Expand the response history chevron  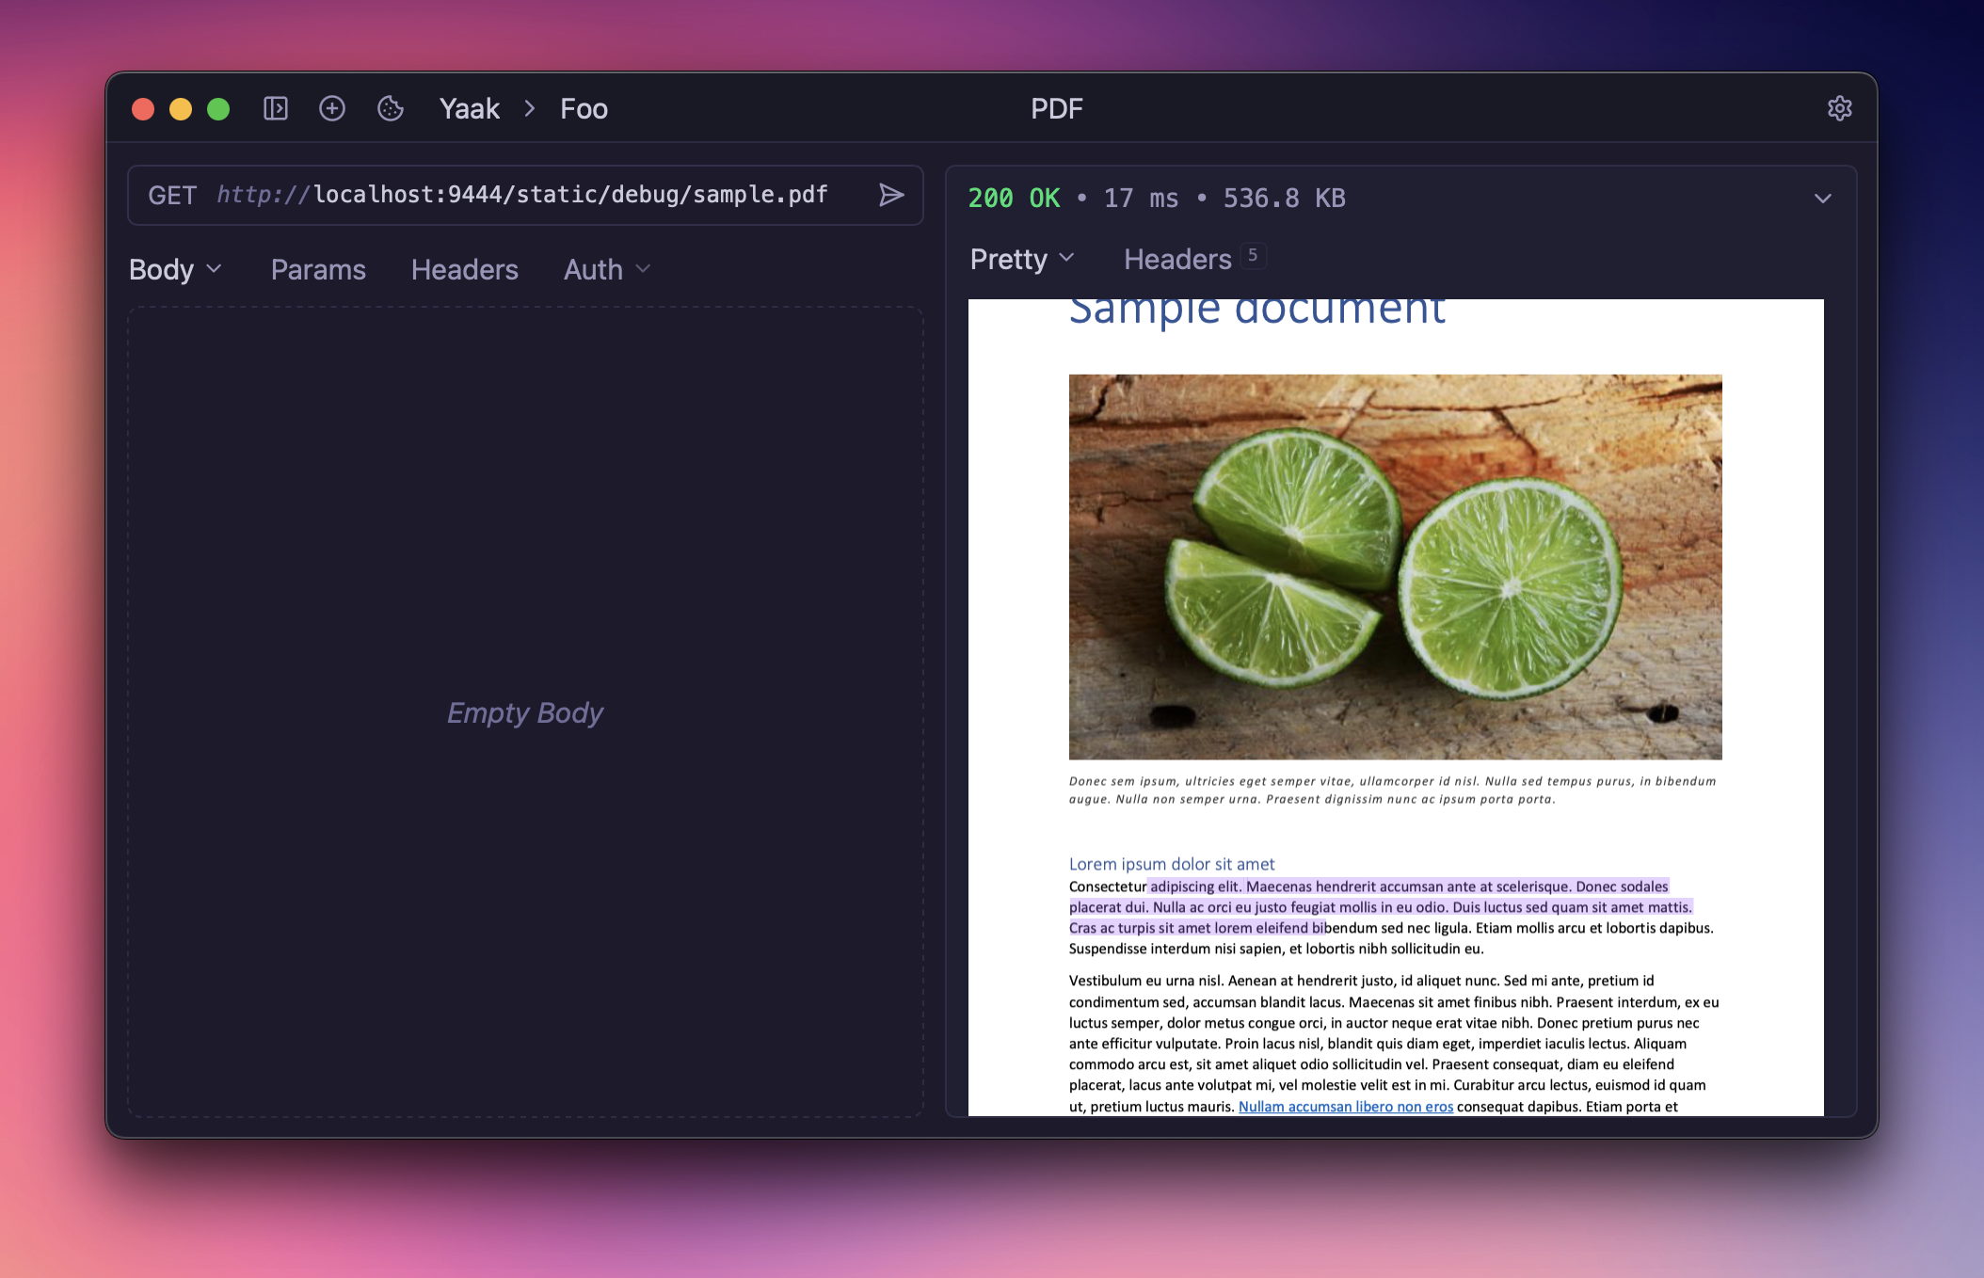pos(1822,198)
